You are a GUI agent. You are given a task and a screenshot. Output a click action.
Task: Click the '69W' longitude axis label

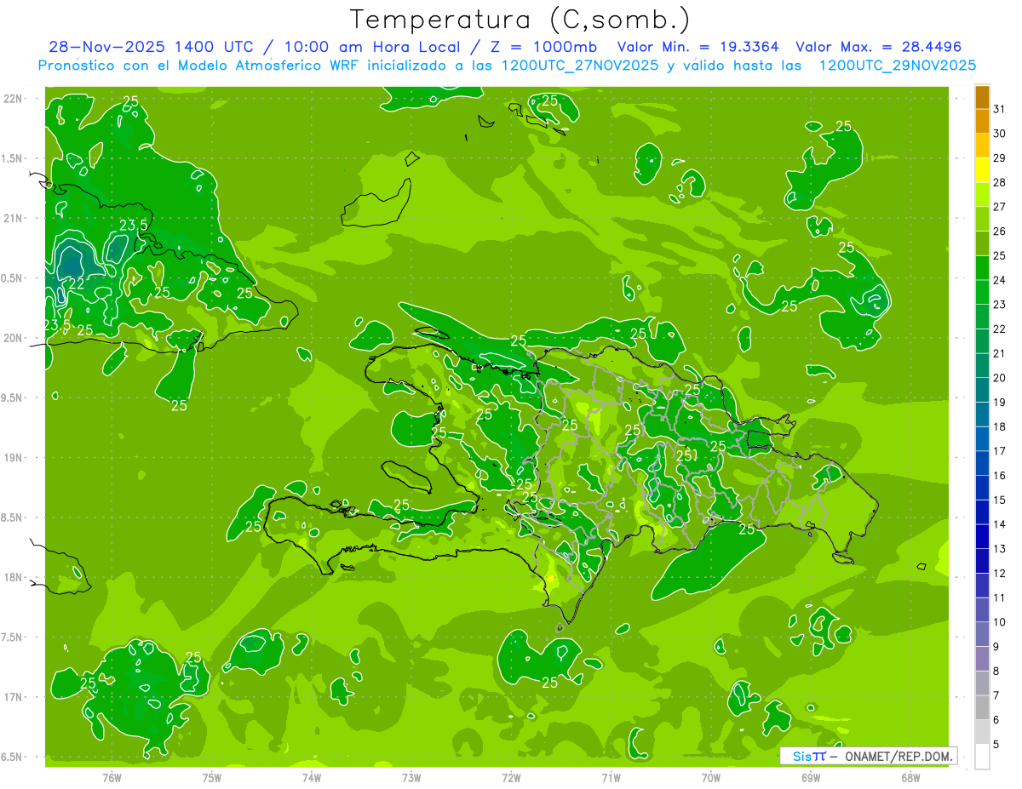[810, 777]
